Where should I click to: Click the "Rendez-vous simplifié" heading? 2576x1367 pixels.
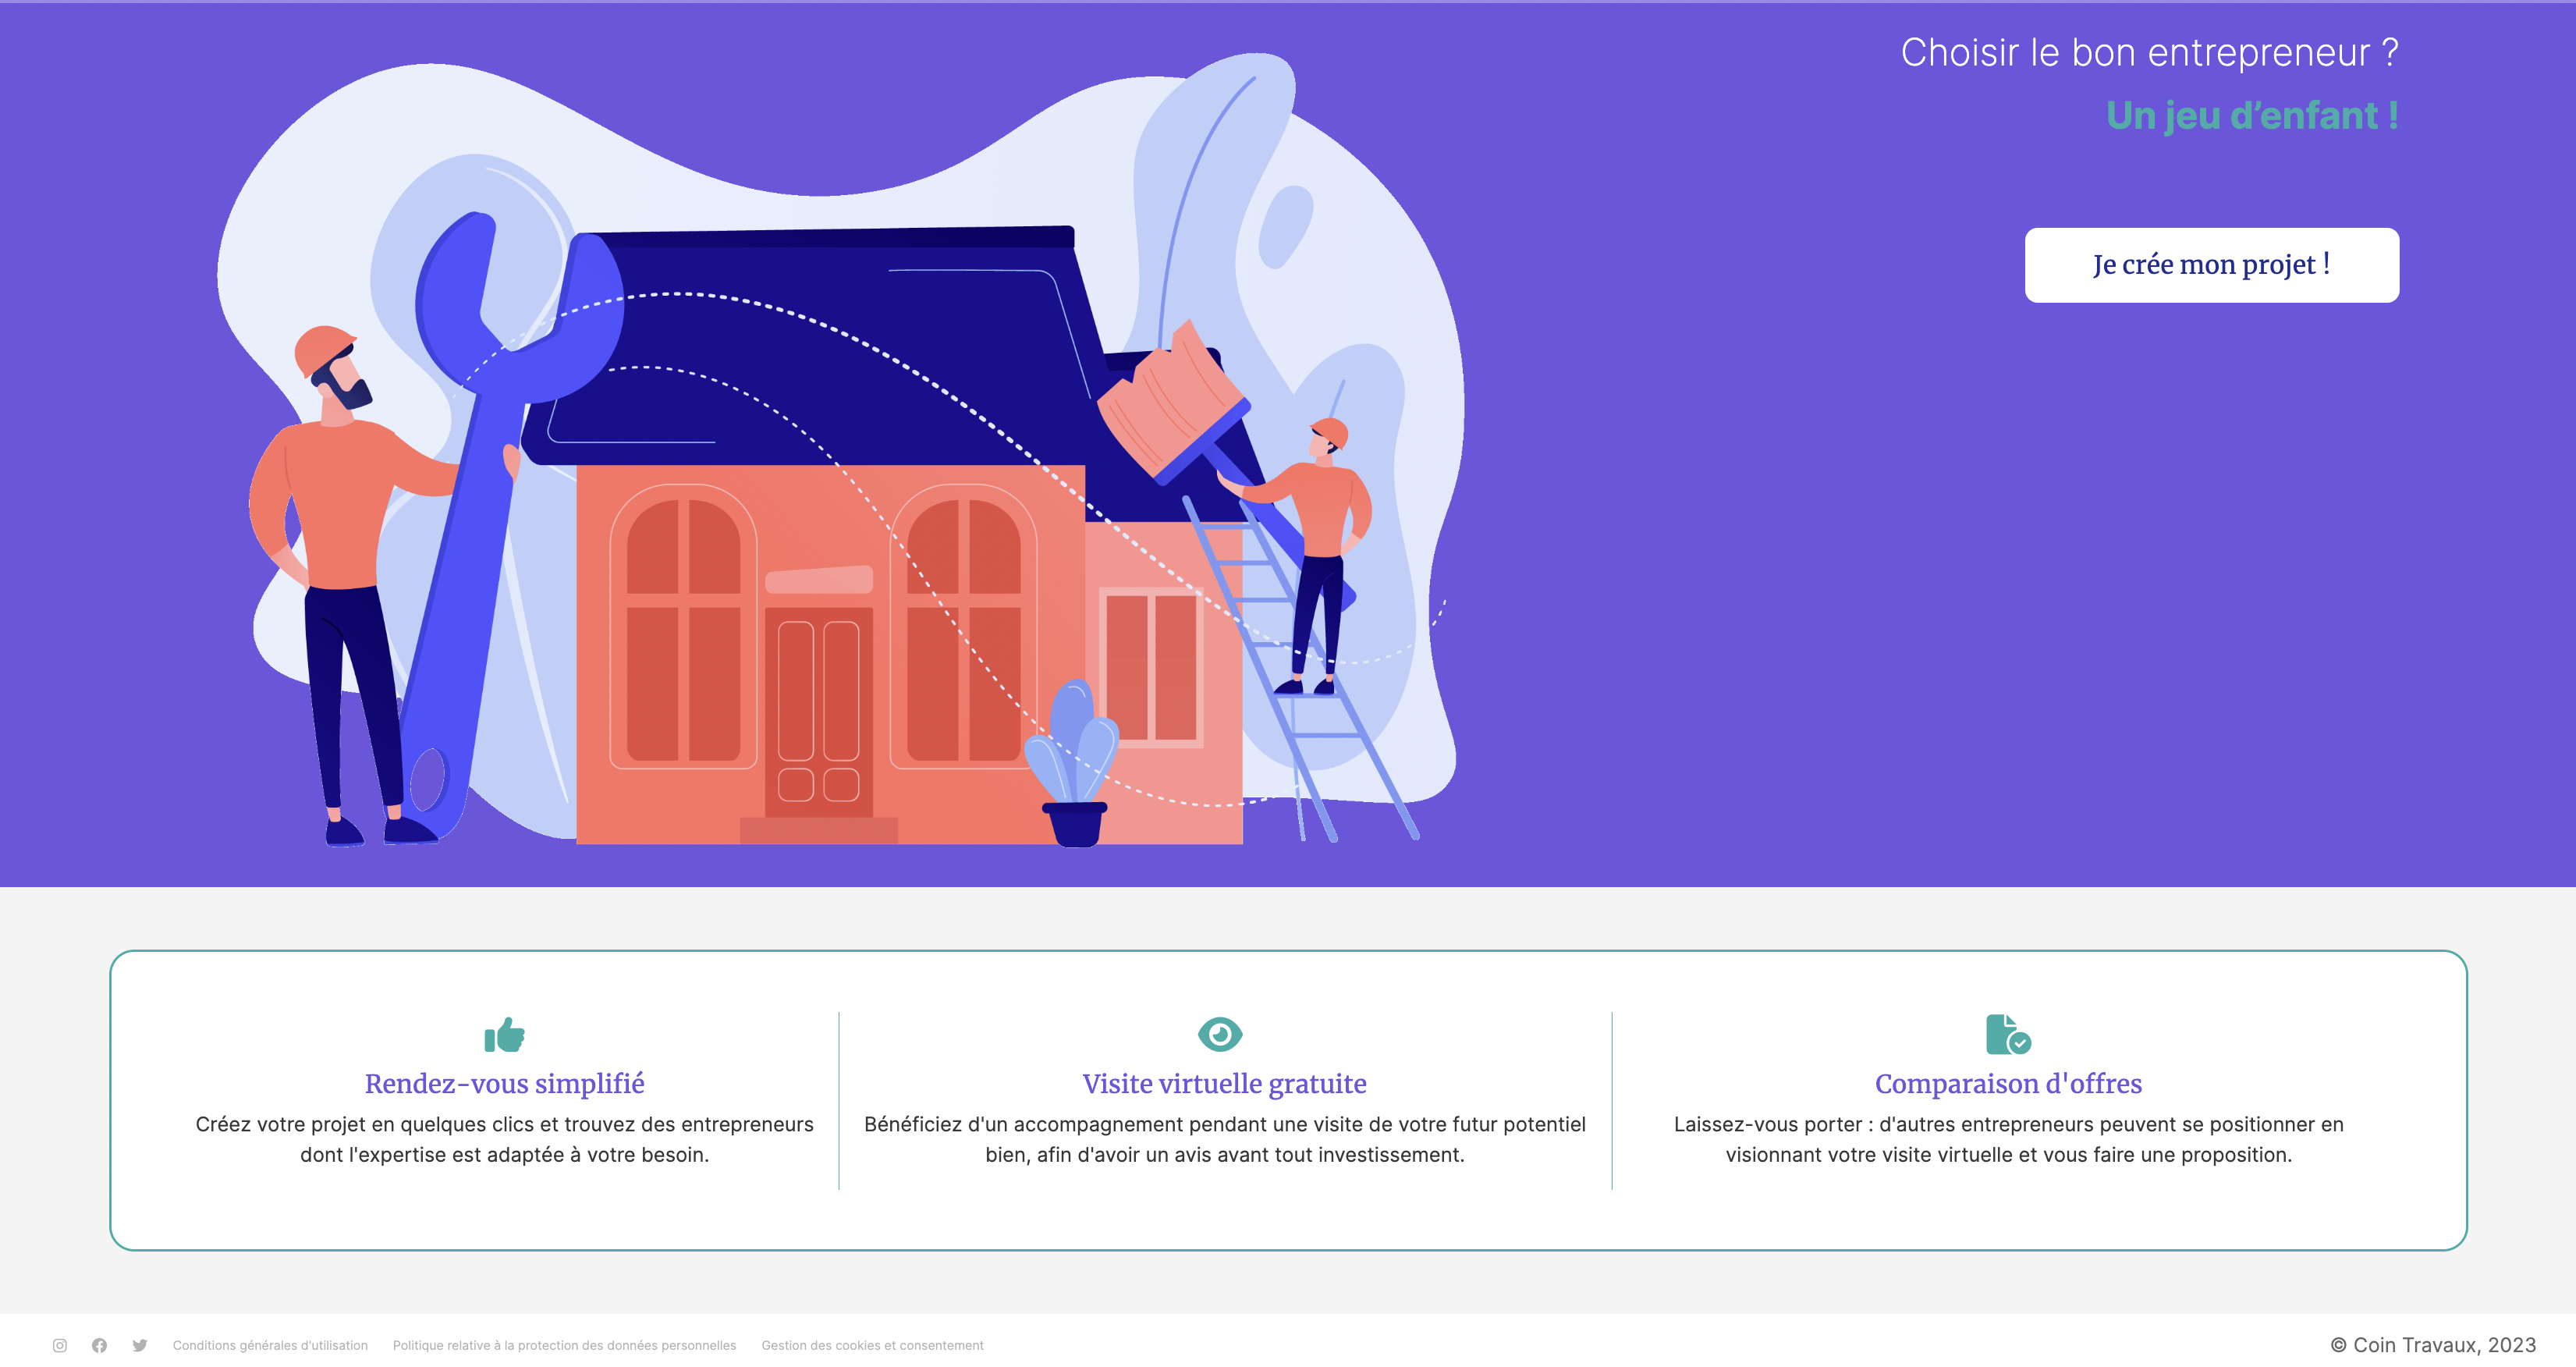tap(504, 1083)
